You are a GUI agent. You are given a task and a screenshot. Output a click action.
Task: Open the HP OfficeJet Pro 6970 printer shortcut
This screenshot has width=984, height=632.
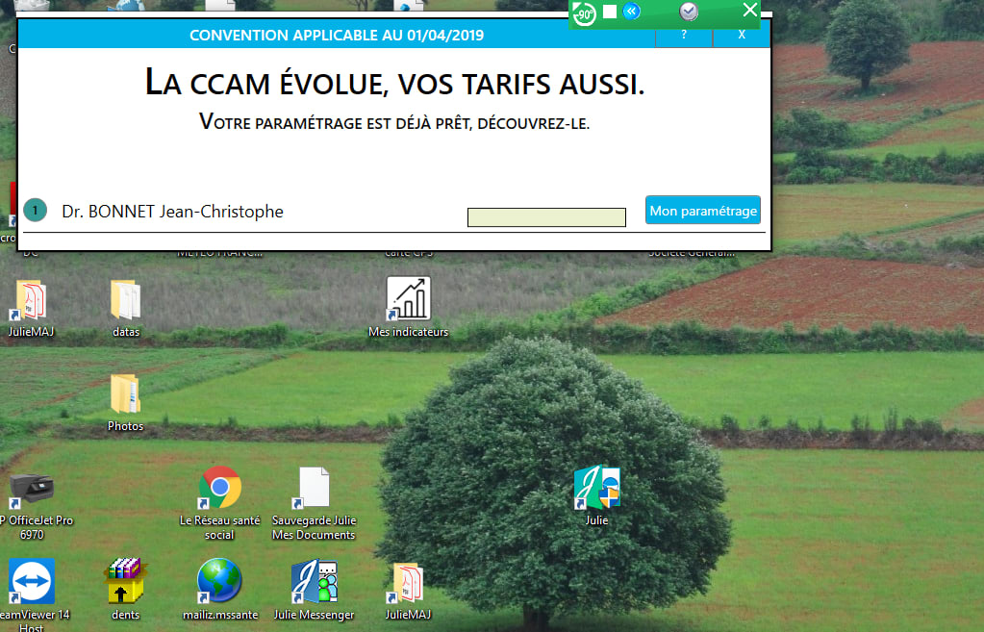(x=32, y=489)
